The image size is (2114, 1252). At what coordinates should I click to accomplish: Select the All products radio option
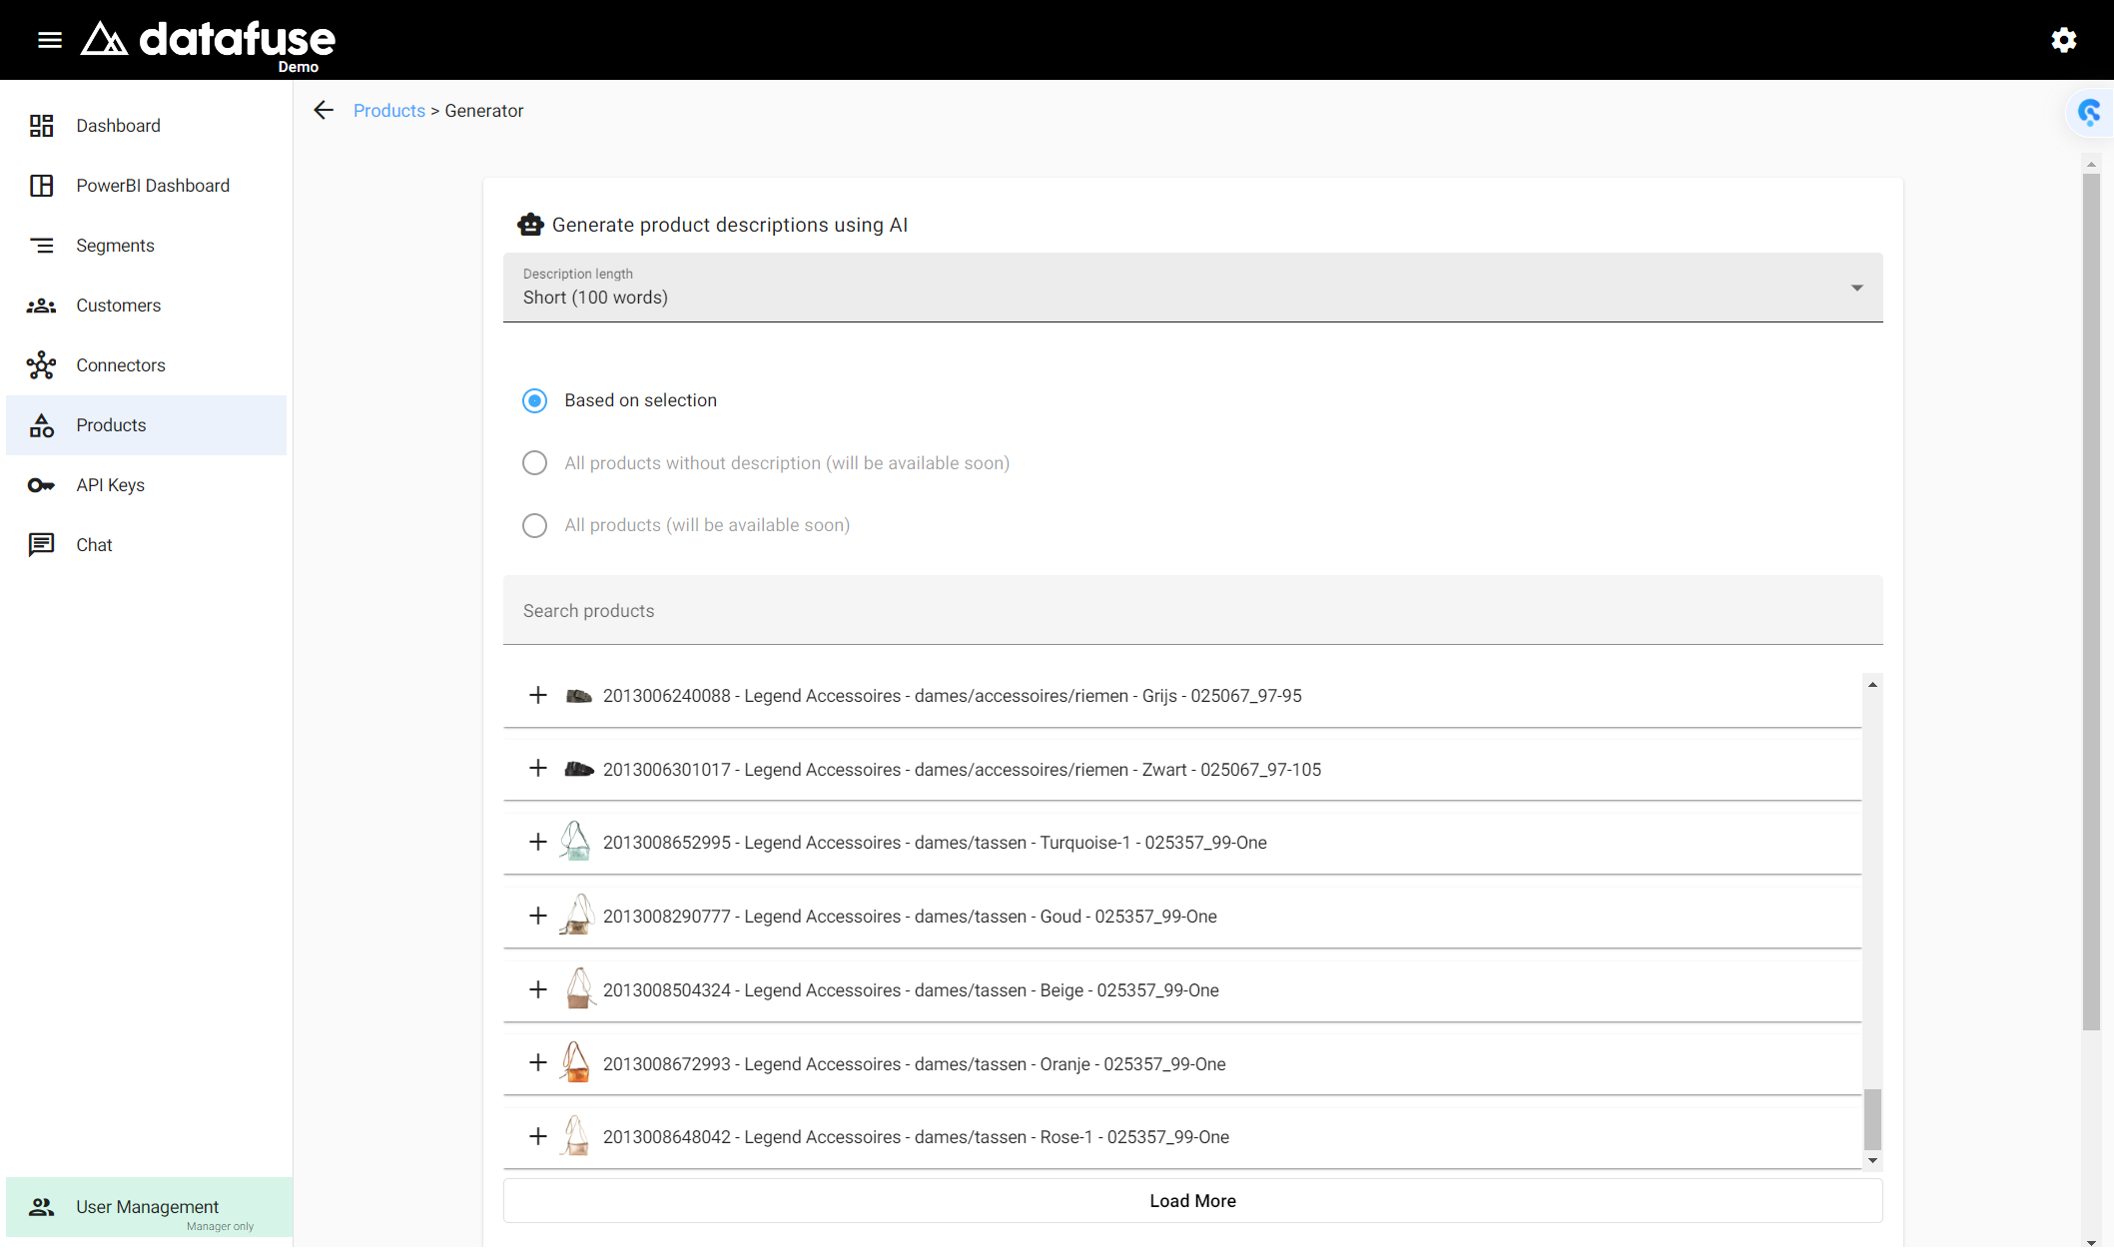pos(535,525)
